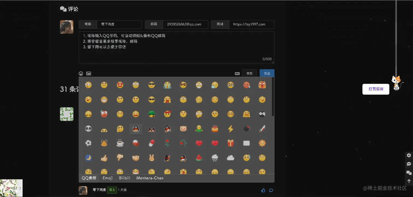Select the pink pig head emoji
Viewport: 413px width, 197px height.
(x=183, y=129)
